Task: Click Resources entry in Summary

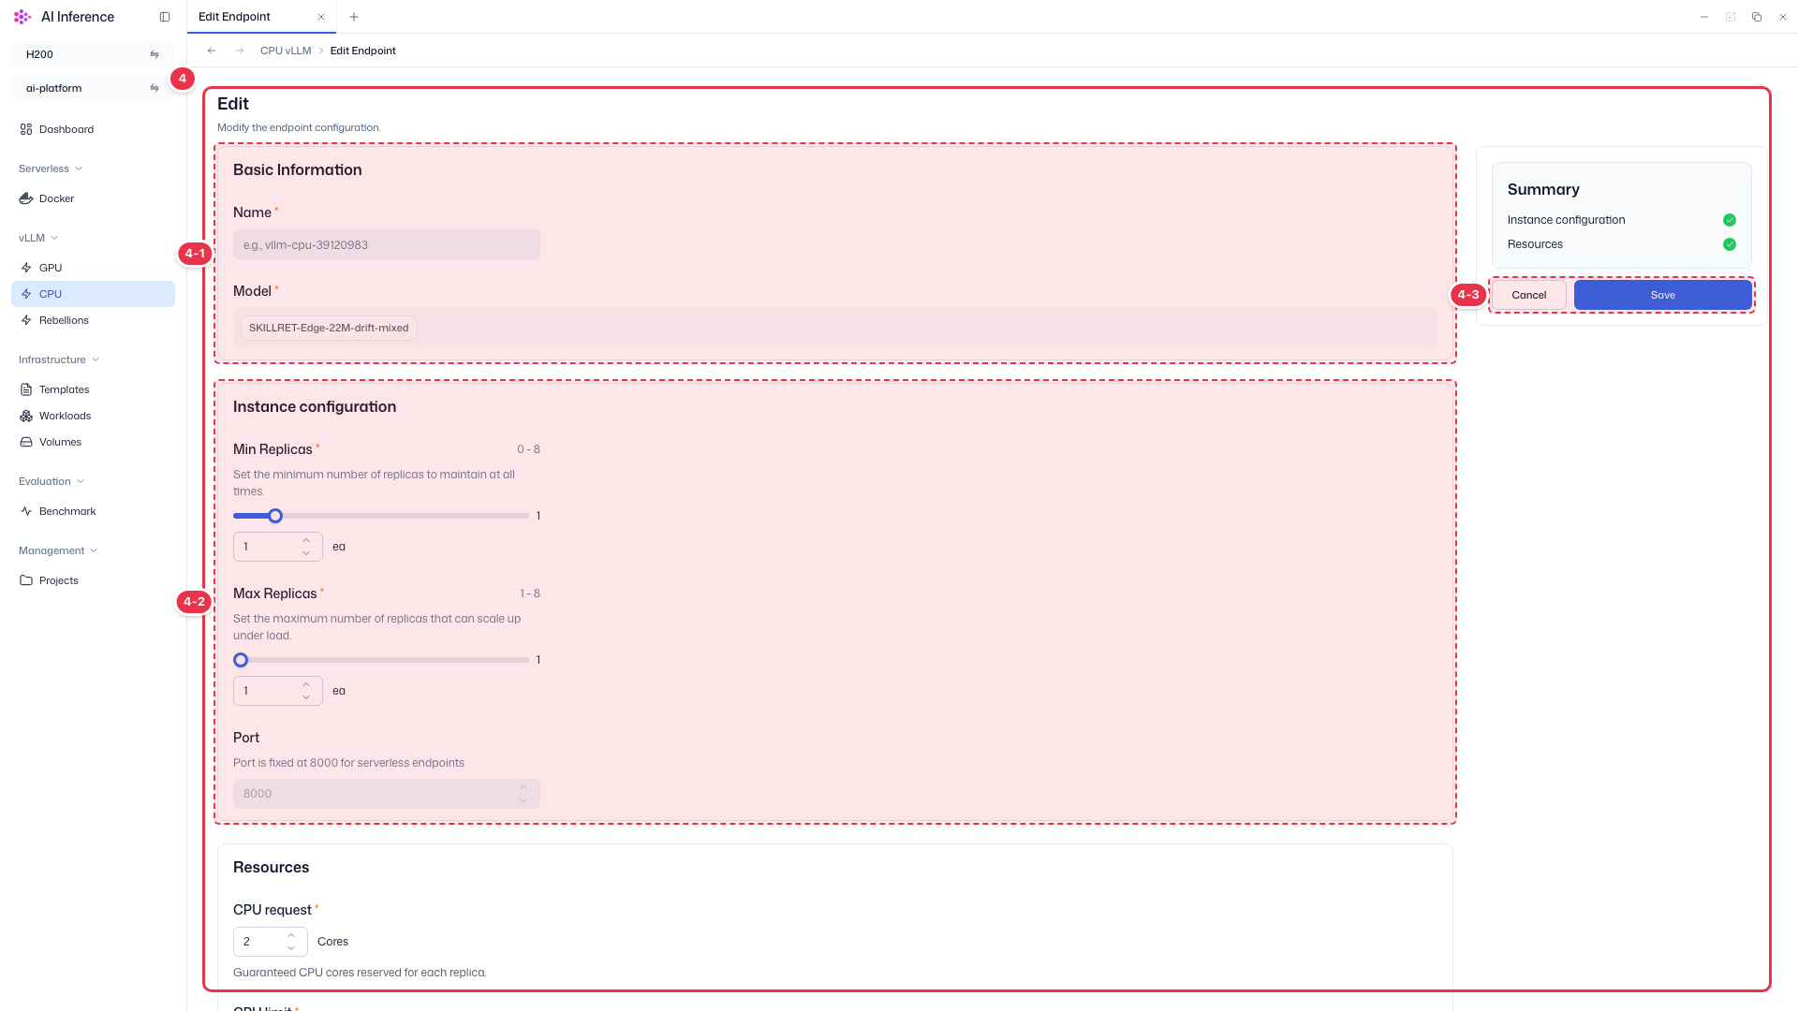Action: point(1535,244)
